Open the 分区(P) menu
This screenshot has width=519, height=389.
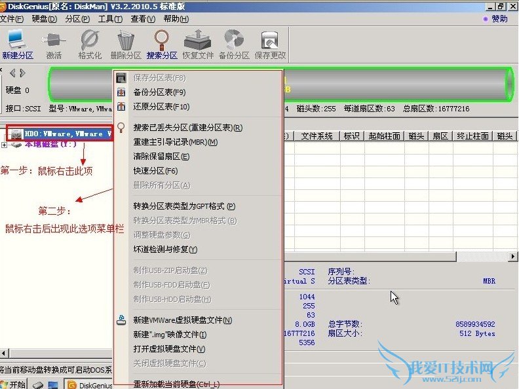coord(77,19)
